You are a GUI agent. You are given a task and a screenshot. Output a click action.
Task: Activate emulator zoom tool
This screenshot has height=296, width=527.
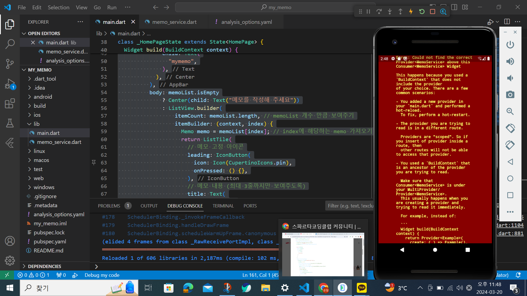[510, 112]
